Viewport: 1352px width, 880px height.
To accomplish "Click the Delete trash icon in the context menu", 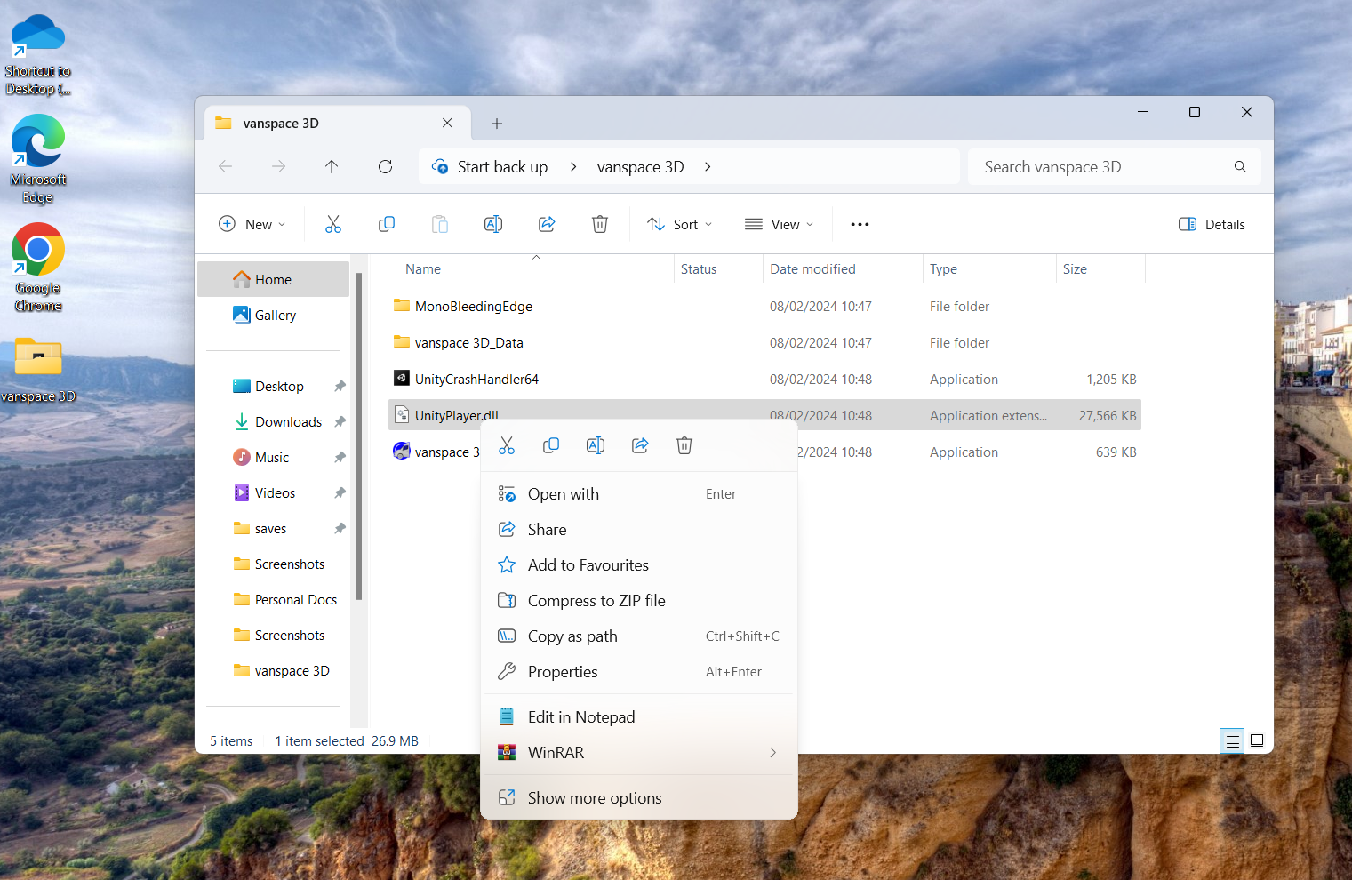I will 684,445.
